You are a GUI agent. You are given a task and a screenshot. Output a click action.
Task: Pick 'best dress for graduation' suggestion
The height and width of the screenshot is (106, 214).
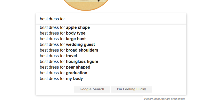coord(63,73)
